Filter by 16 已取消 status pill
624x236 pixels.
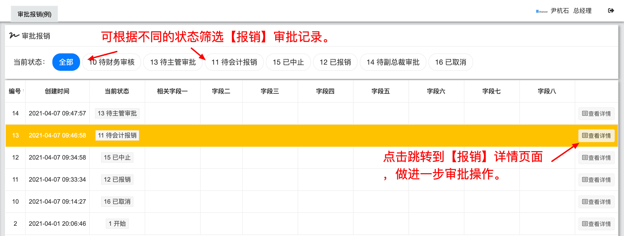pyautogui.click(x=451, y=62)
